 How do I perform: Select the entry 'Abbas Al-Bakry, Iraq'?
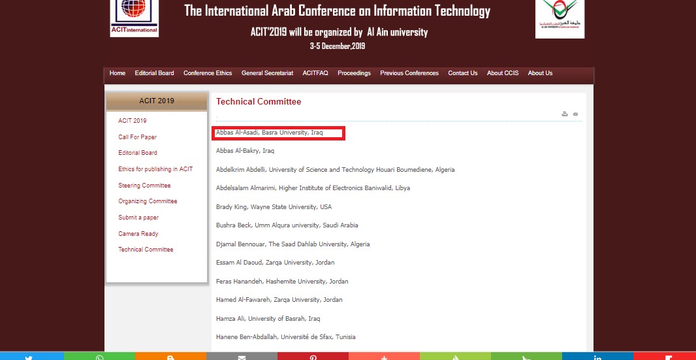click(x=245, y=151)
